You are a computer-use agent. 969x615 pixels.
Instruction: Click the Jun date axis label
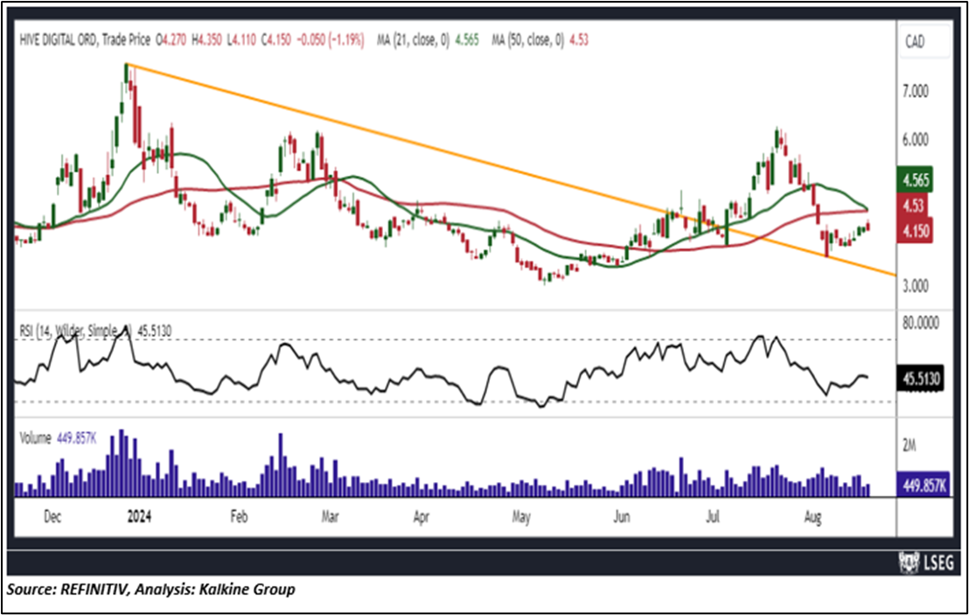pos(621,516)
